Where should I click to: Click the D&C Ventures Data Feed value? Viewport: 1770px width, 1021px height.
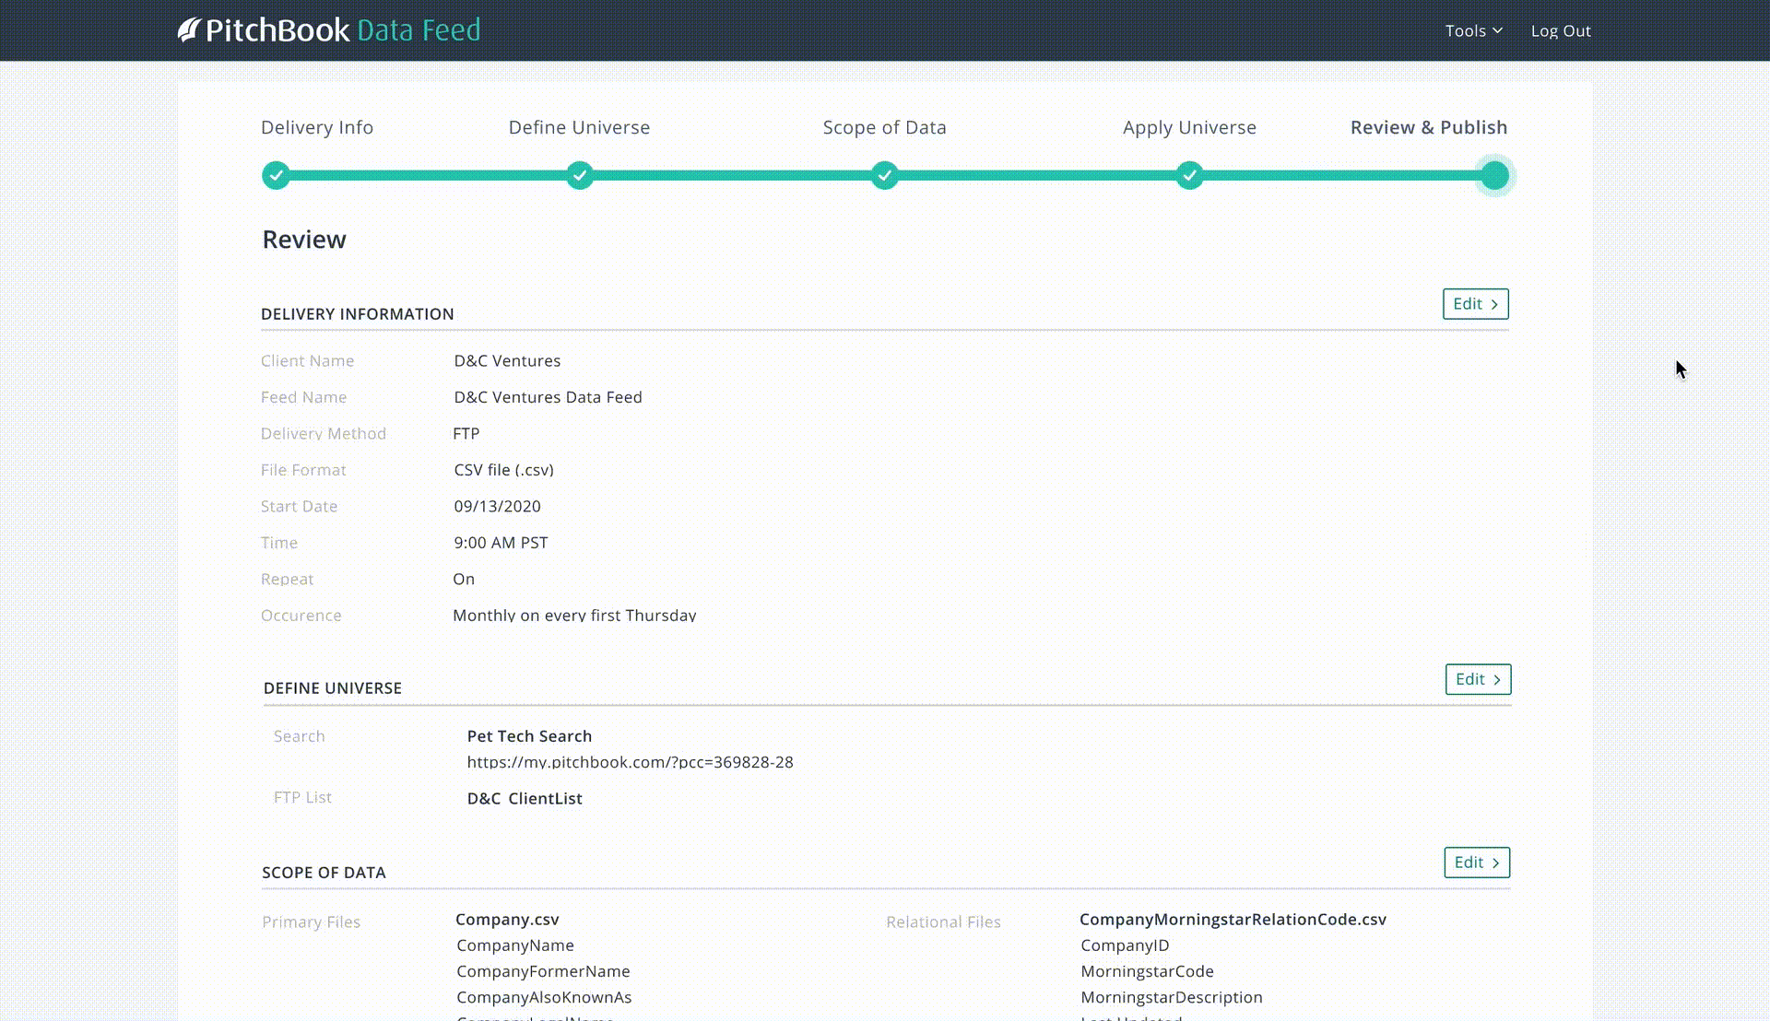click(548, 397)
